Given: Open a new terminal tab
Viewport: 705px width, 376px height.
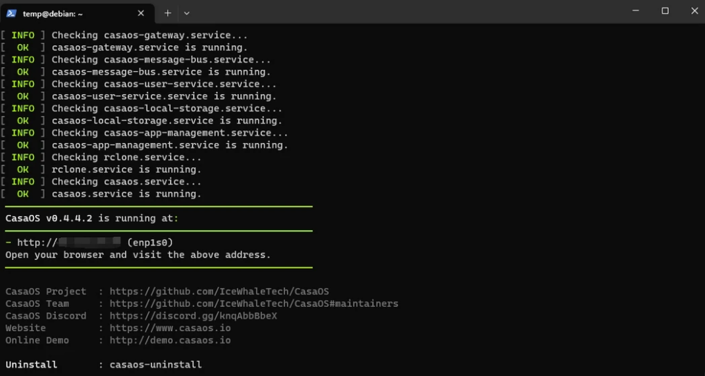Looking at the screenshot, I should tap(167, 13).
